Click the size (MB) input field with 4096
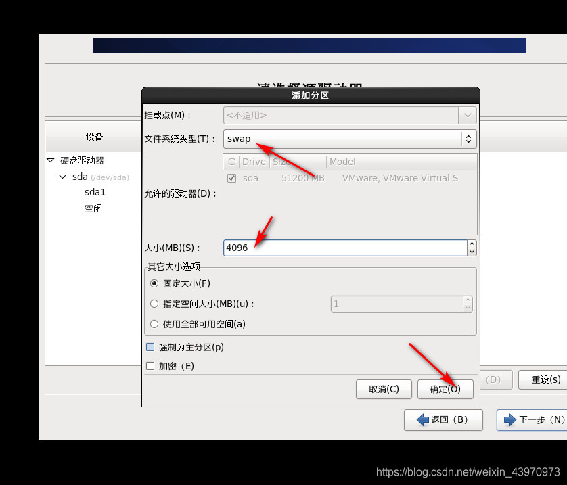This screenshot has height=485, width=567. (345, 248)
